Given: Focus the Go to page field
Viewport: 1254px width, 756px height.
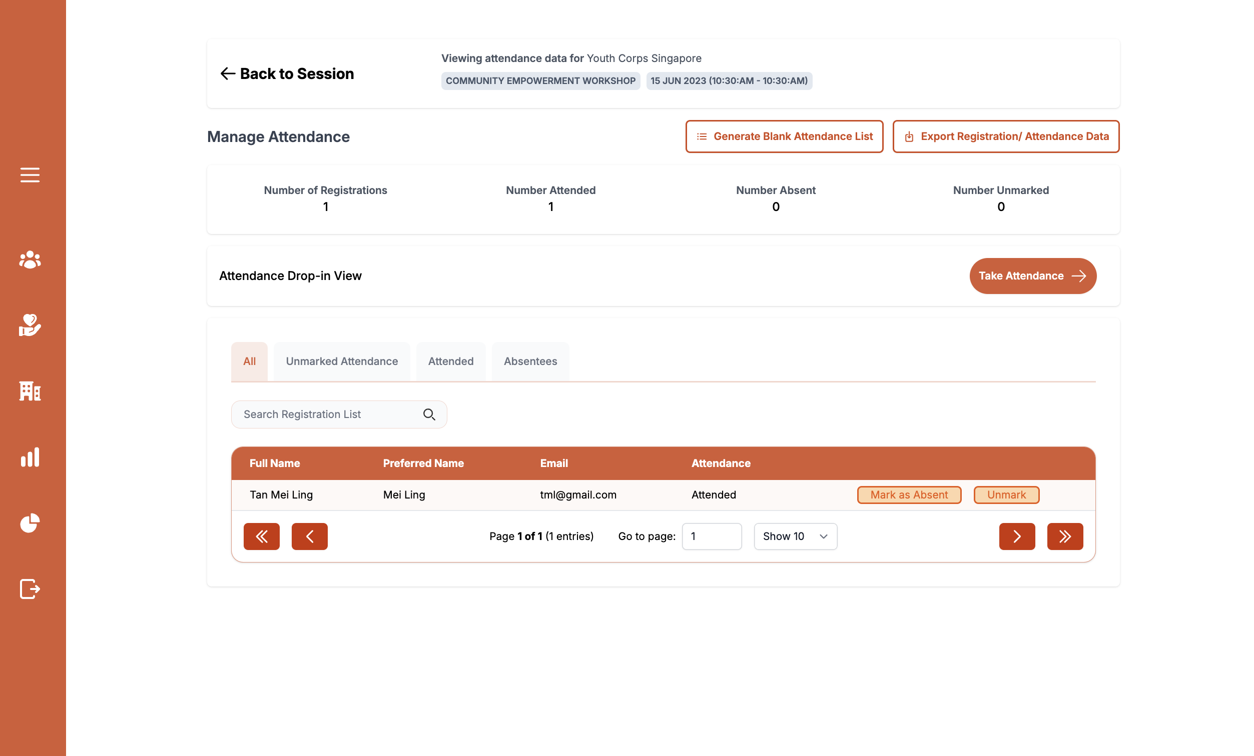Looking at the screenshot, I should (712, 536).
